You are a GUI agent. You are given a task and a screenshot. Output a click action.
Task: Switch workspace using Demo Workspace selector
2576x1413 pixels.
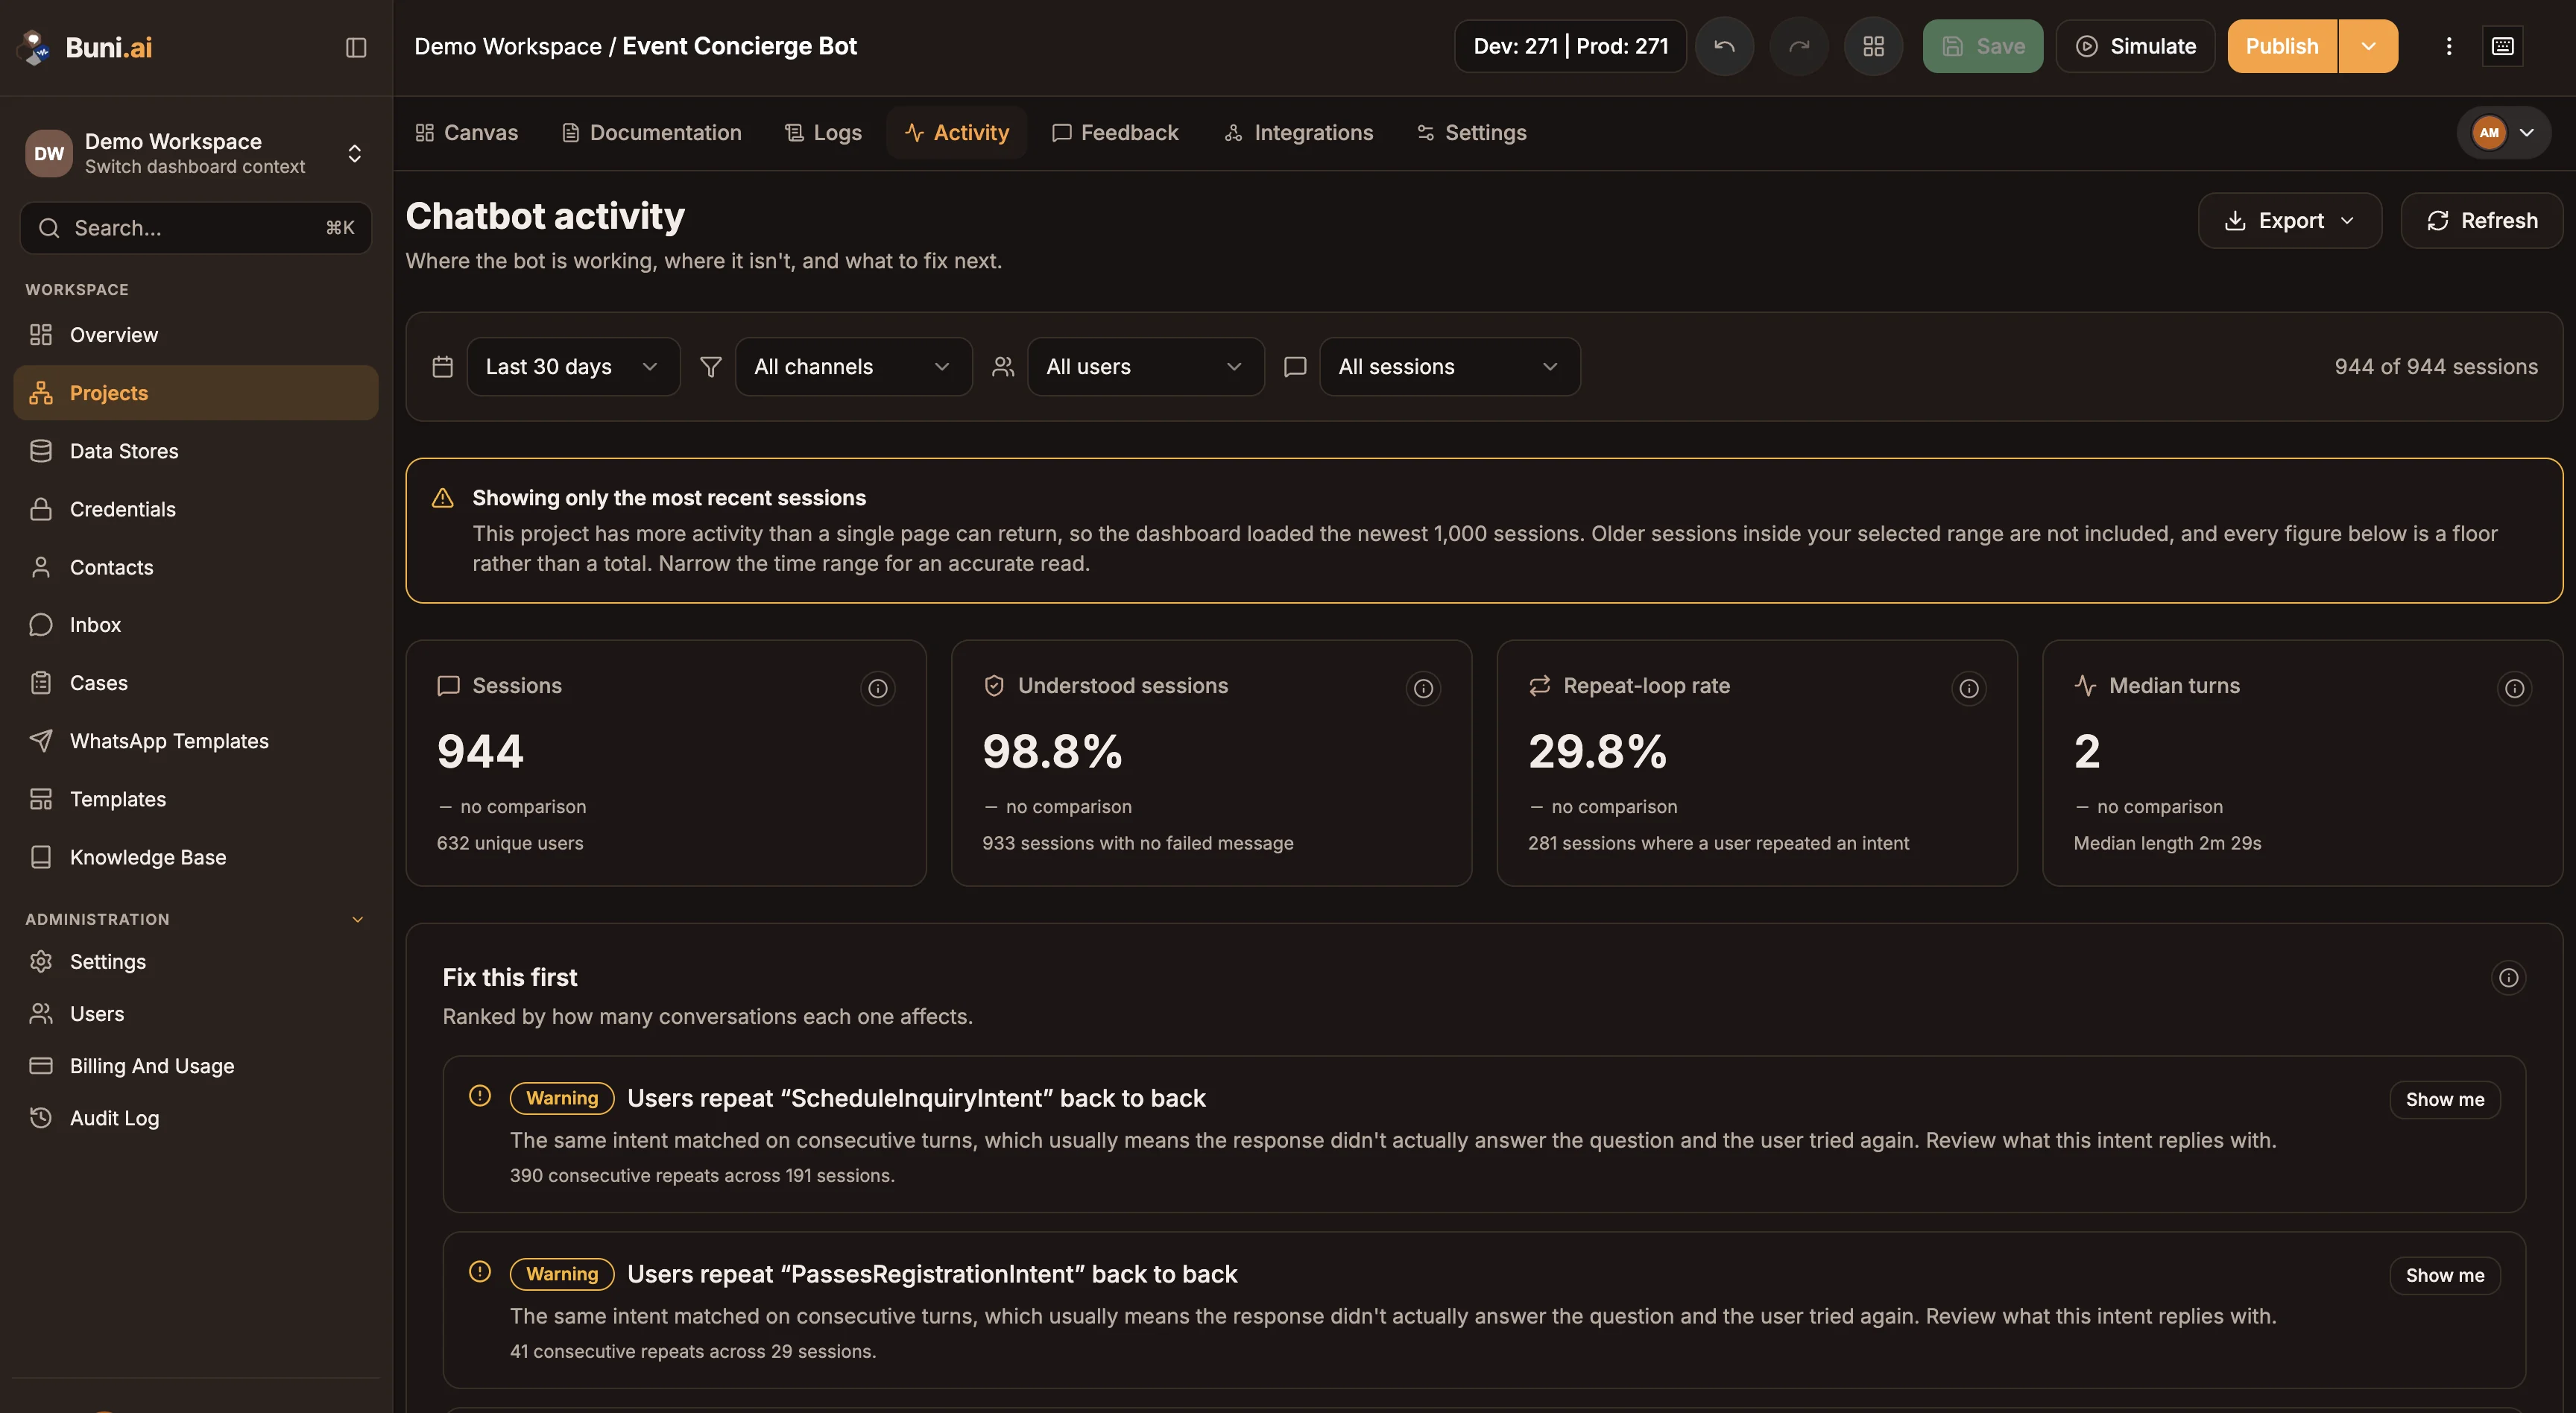pos(196,153)
